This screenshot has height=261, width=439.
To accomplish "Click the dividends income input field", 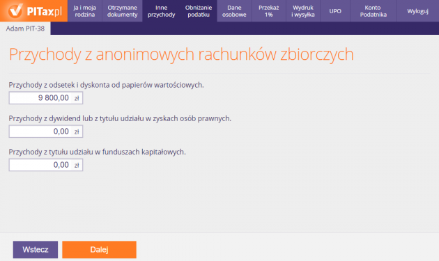I will (45, 132).
